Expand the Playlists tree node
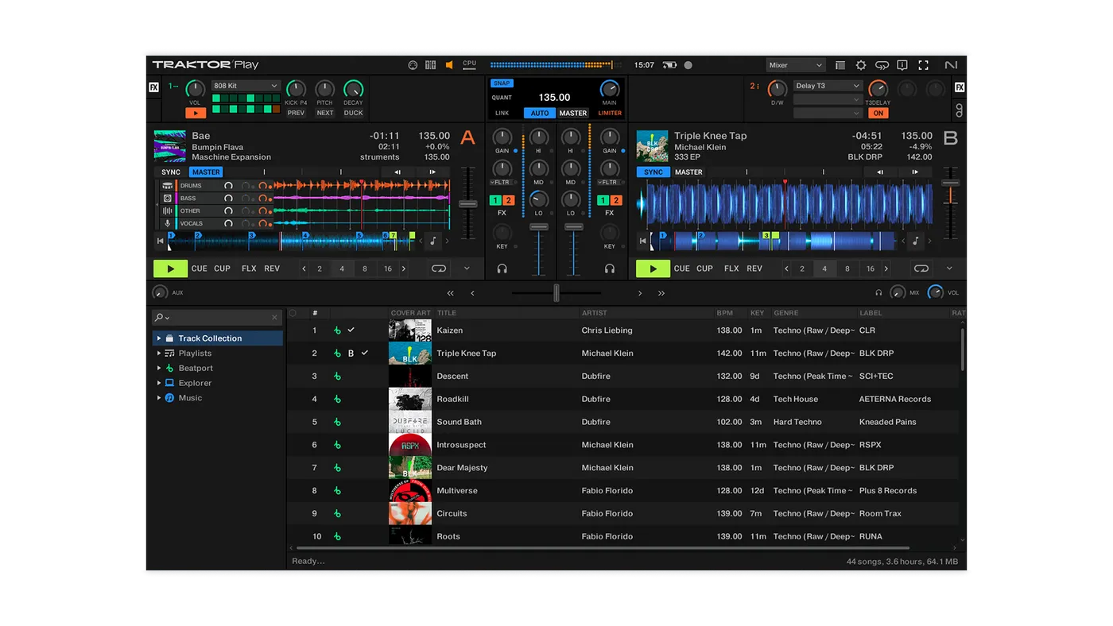1113x626 pixels. (159, 354)
